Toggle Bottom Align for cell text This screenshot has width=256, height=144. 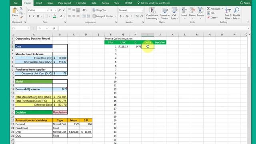tap(78, 10)
